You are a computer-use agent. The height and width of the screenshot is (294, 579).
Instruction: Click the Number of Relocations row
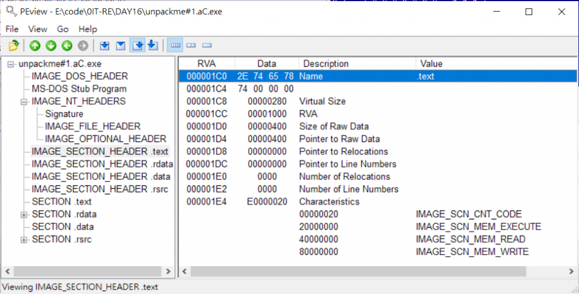point(378,176)
